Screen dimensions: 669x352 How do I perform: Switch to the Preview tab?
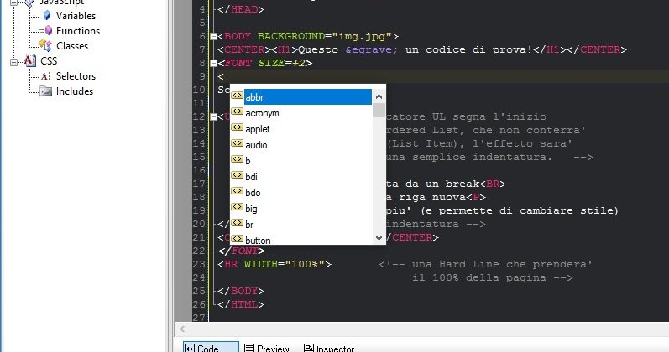coord(267,348)
